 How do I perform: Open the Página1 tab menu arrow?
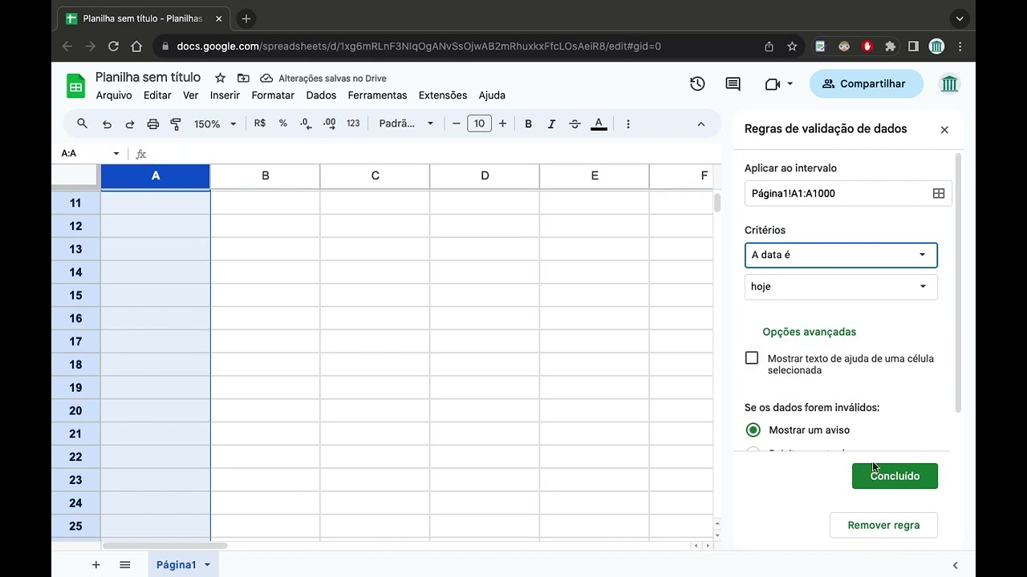coord(207,565)
